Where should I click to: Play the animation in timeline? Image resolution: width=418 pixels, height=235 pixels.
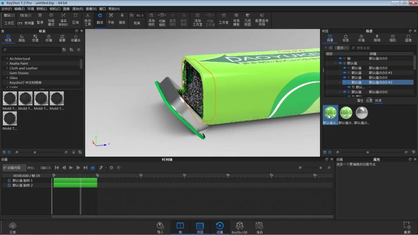point(71,168)
